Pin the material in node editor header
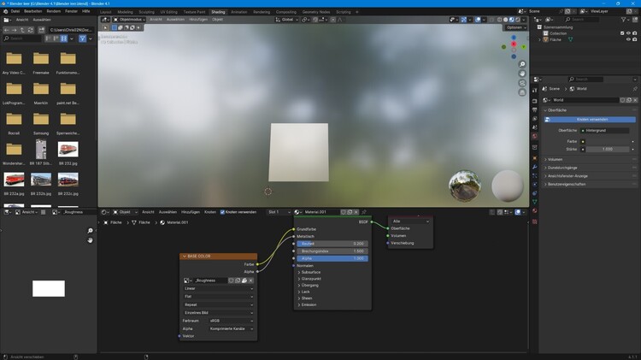The height and width of the screenshot is (360, 641). [x=363, y=211]
